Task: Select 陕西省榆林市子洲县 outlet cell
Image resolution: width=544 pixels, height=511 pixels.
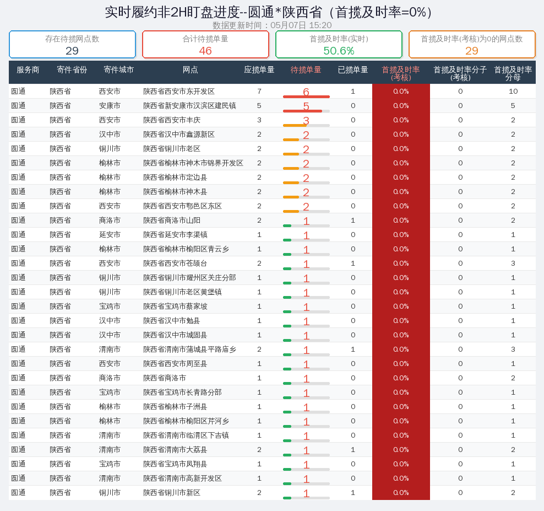Action: pos(175,406)
